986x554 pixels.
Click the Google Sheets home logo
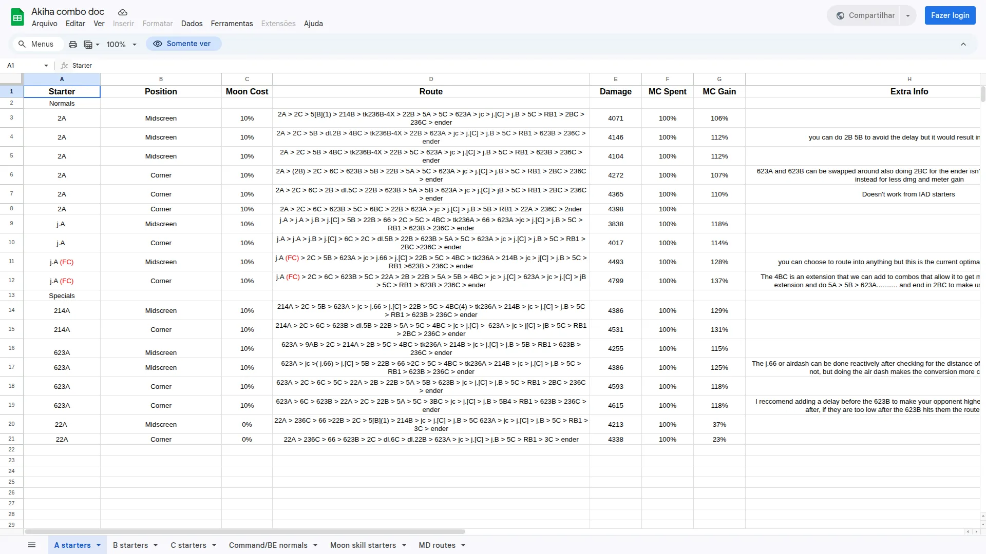coord(17,17)
